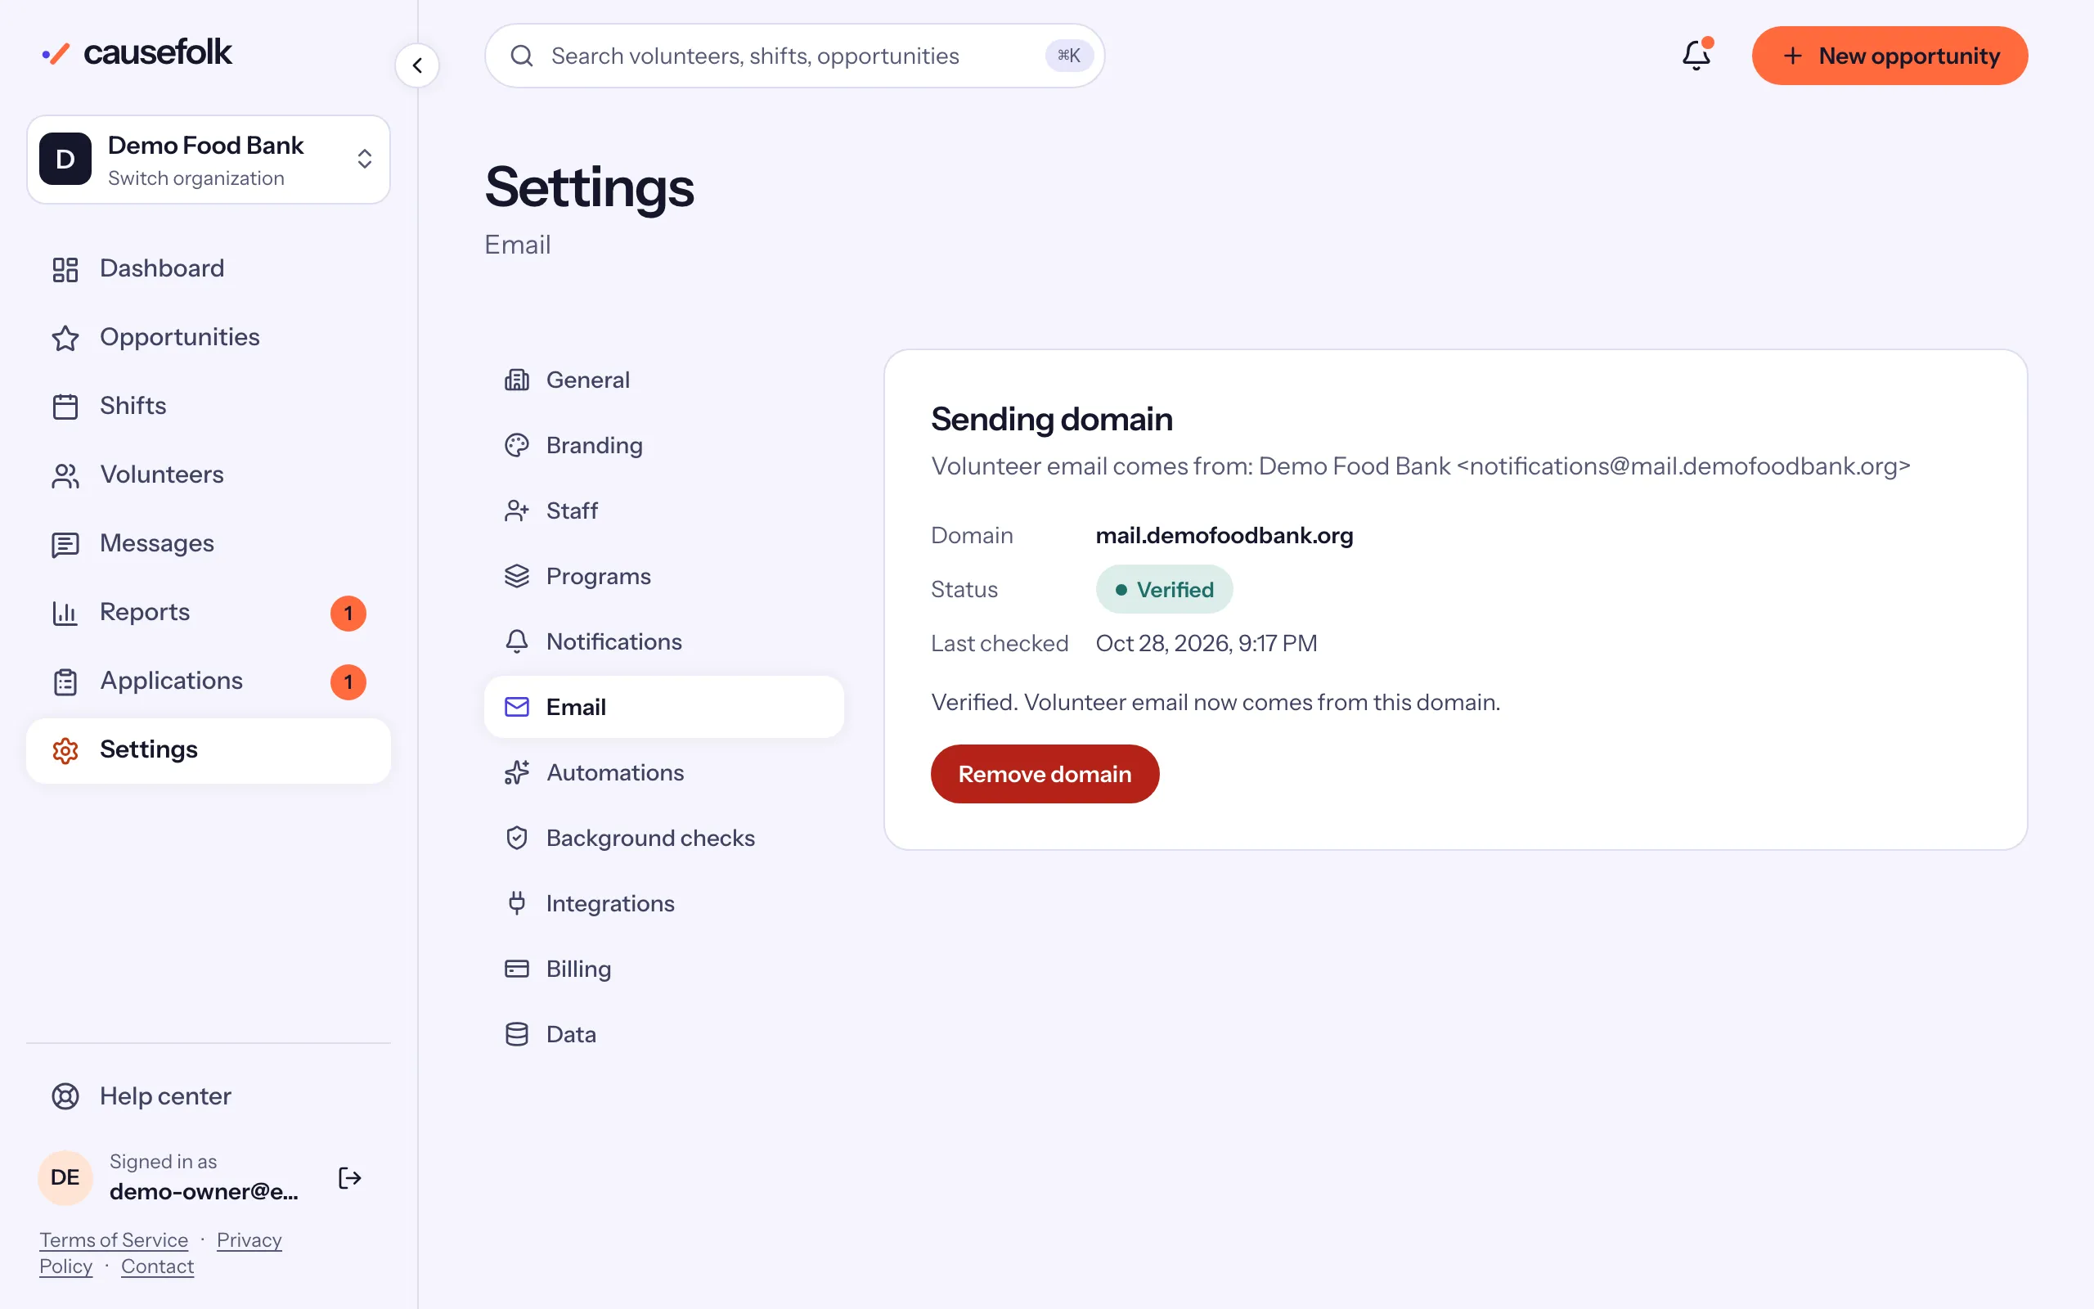
Task: Open Notifications settings section
Action: tap(663, 641)
